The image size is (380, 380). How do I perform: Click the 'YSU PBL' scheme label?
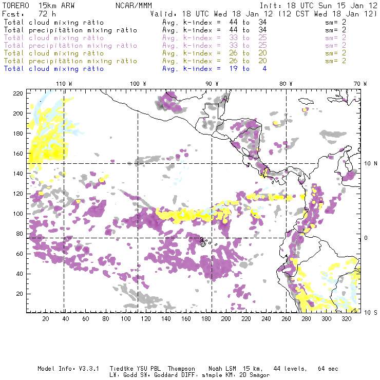coord(149,369)
